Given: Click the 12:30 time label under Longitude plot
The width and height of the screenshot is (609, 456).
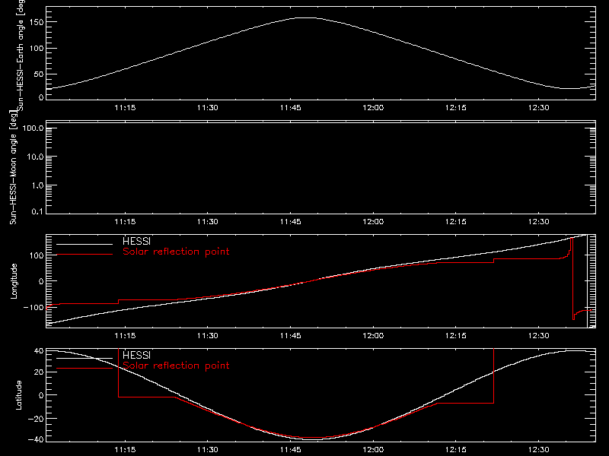Looking at the screenshot, I should click(x=539, y=335).
